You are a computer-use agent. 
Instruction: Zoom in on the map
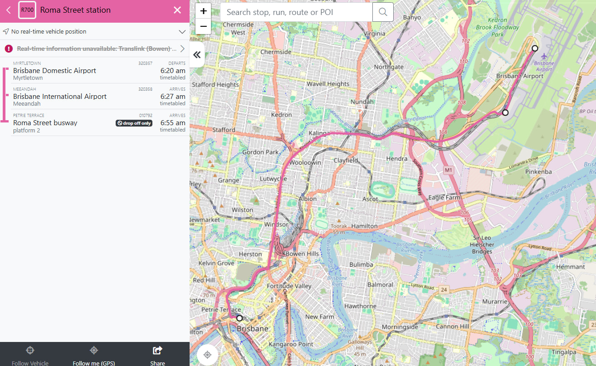(x=203, y=11)
